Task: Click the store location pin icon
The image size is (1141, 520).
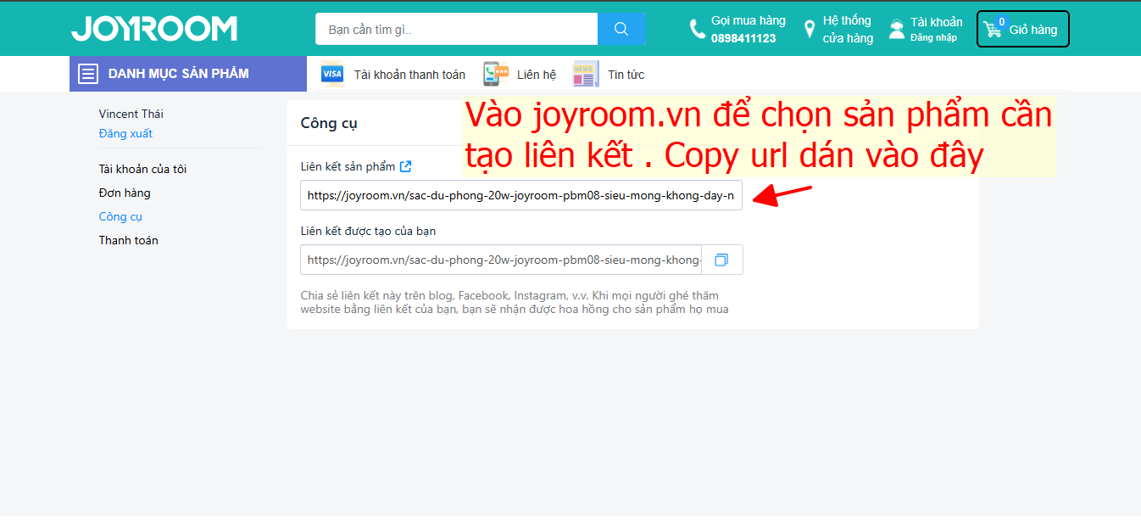Action: coord(810,30)
